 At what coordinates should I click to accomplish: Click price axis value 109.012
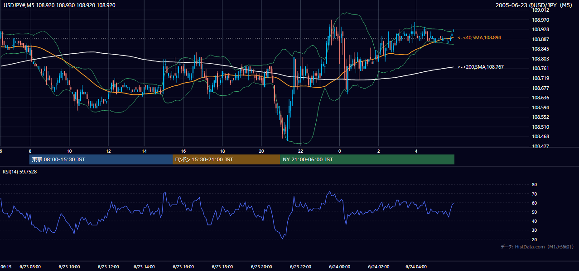[540, 10]
